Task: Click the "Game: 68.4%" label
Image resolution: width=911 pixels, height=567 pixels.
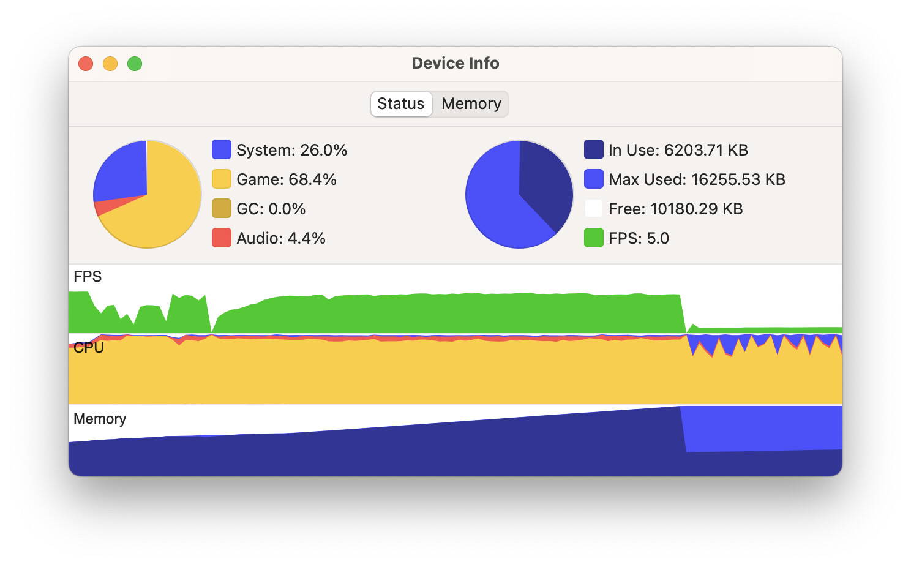Action: [287, 179]
